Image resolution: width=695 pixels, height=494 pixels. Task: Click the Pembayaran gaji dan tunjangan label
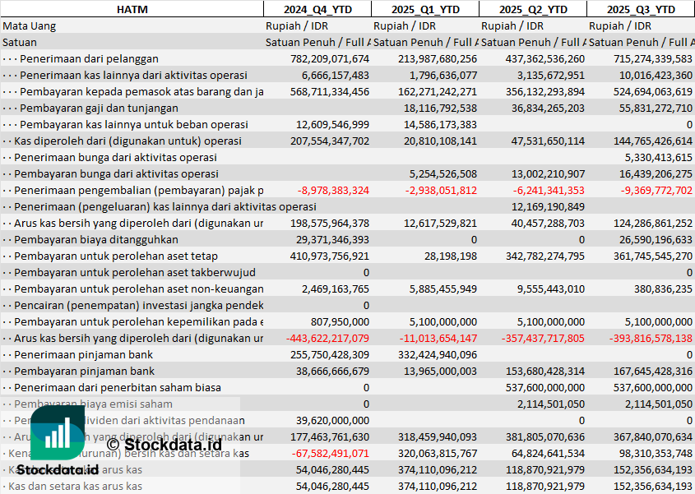[99, 108]
